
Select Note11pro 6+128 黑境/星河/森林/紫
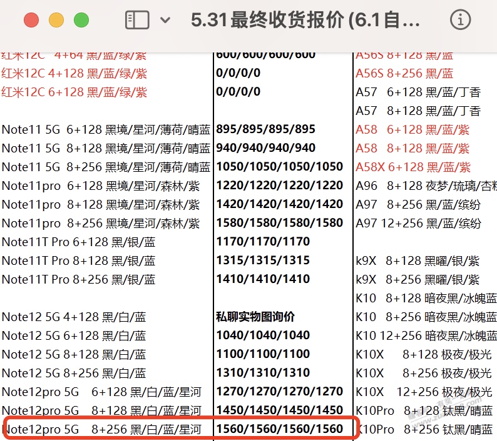(x=101, y=186)
